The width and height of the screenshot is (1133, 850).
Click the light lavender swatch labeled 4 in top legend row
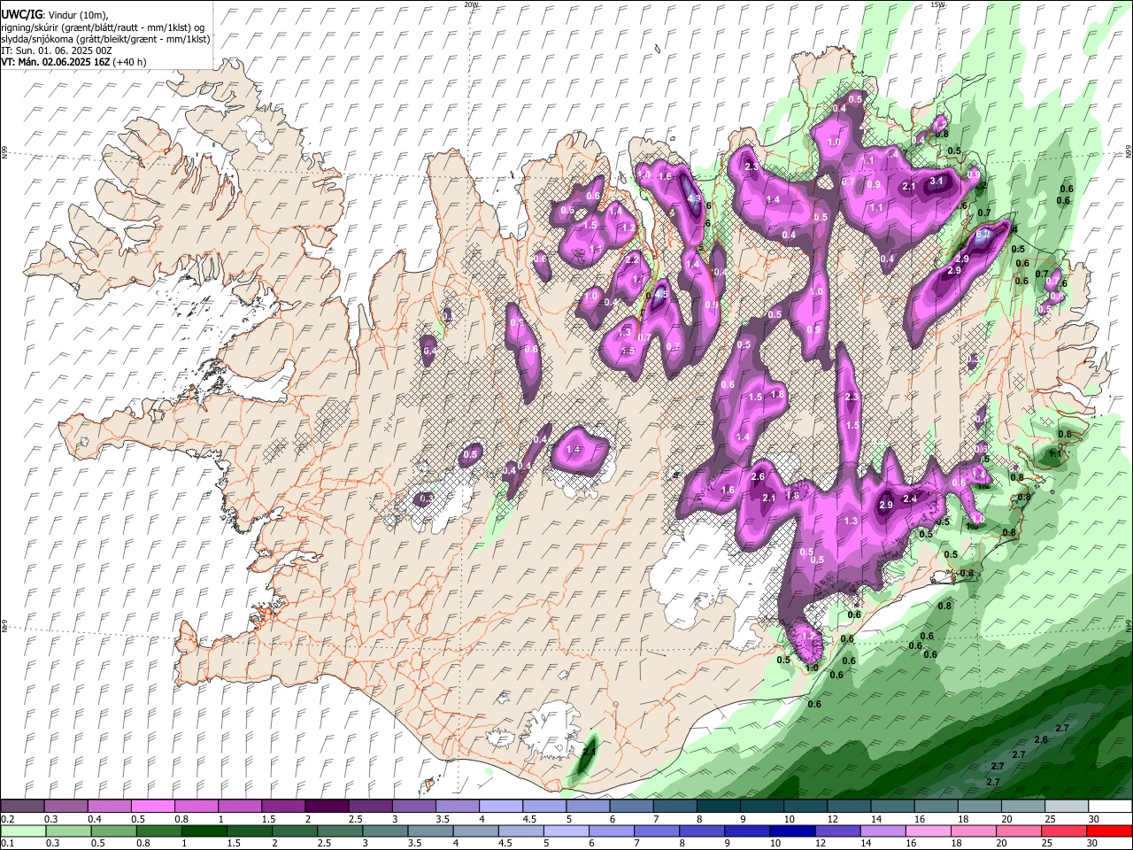point(500,807)
